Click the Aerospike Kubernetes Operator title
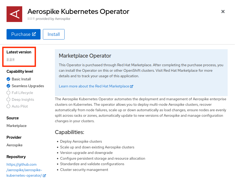The width and height of the screenshot is (235, 184). [78, 12]
